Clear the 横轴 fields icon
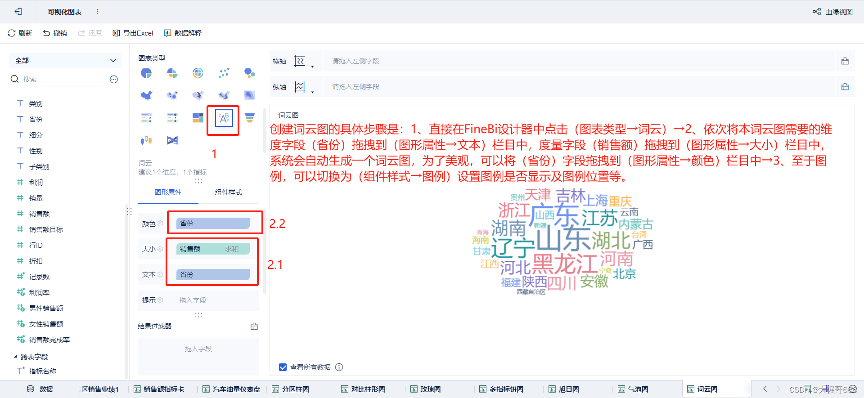Viewport: 864px width, 398px height. 845,61
